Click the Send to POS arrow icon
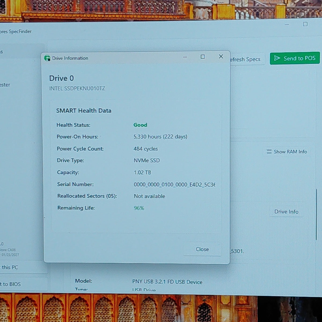 pos(277,58)
